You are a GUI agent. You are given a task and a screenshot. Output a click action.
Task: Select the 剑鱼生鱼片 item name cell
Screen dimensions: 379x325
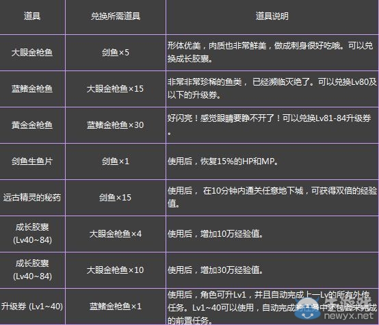(32, 161)
